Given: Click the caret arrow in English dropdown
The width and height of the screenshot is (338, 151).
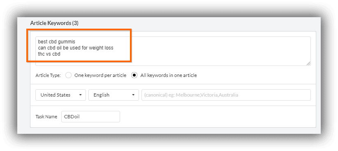Looking at the screenshot, I should [134, 95].
